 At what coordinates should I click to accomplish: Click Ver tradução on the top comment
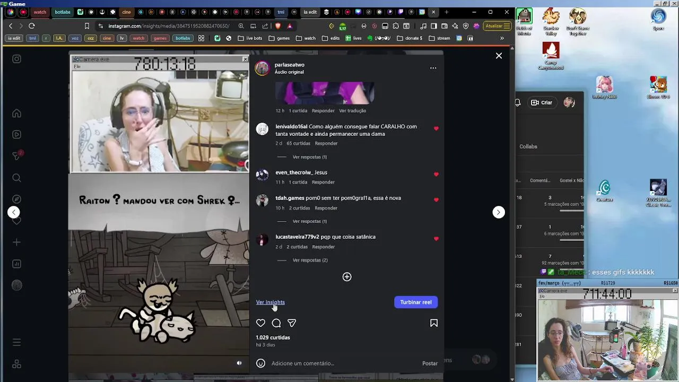tap(353, 111)
